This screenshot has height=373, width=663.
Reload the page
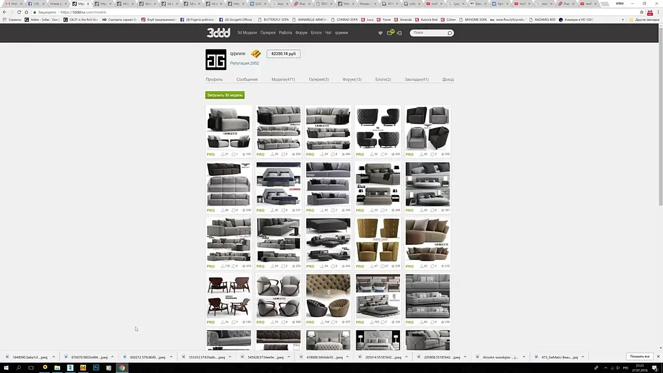pos(19,12)
